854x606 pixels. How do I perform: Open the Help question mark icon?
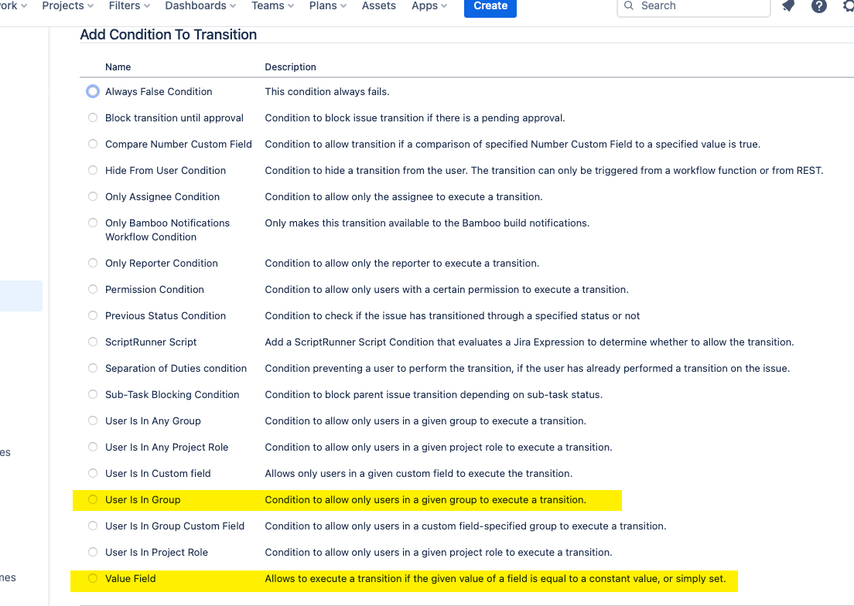coord(818,6)
